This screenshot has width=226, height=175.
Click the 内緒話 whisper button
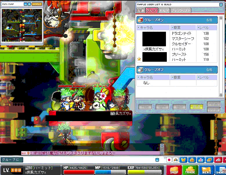click(214, 104)
